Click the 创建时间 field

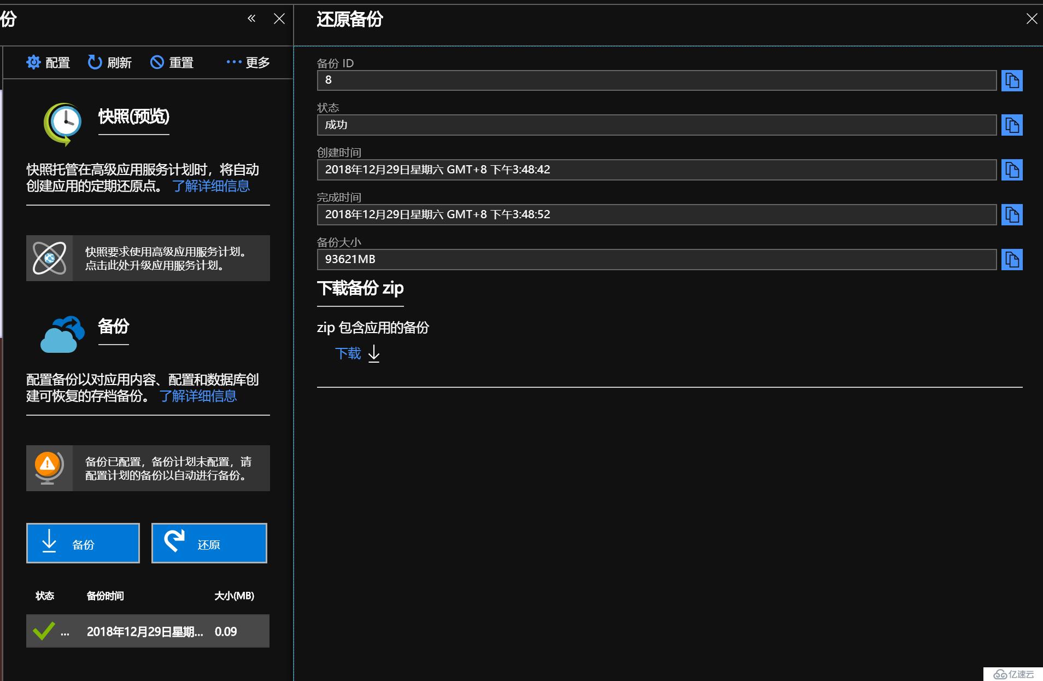pyautogui.click(x=657, y=170)
